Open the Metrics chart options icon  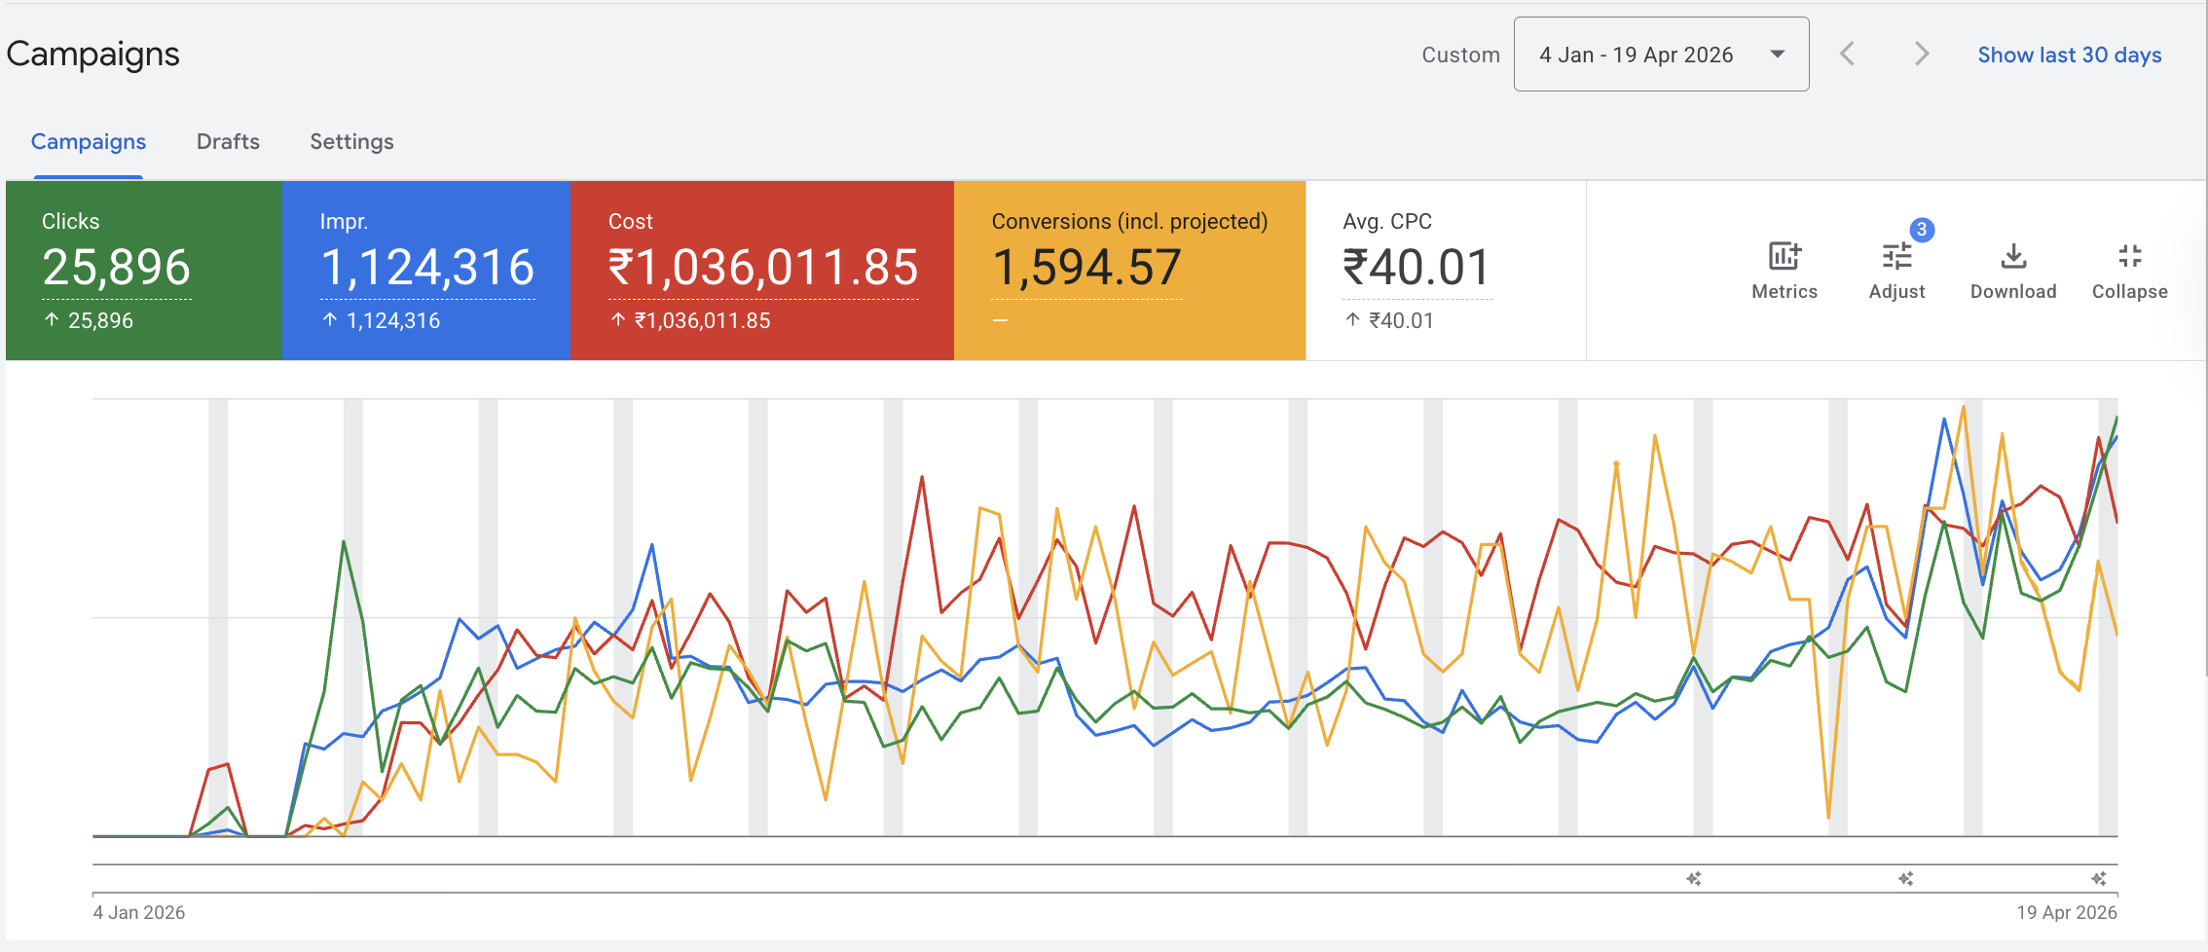tap(1785, 257)
